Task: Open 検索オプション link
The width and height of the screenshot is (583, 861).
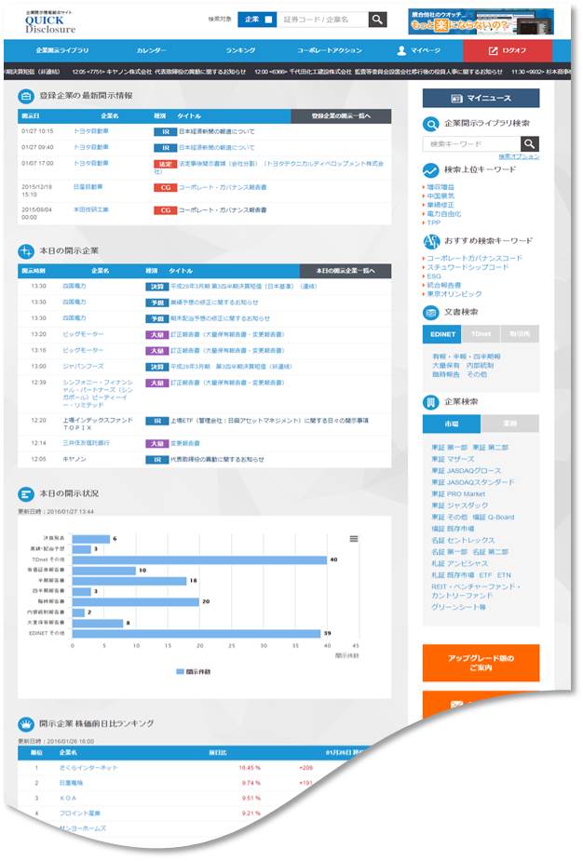Action: (x=519, y=157)
